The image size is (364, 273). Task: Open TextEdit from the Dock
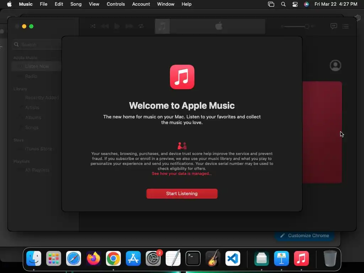(x=173, y=258)
